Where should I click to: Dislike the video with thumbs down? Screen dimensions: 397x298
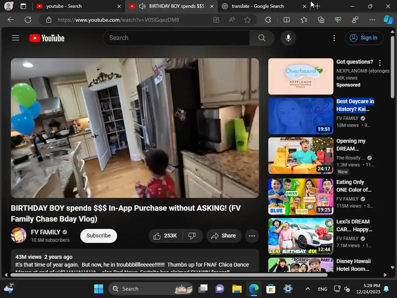point(192,236)
